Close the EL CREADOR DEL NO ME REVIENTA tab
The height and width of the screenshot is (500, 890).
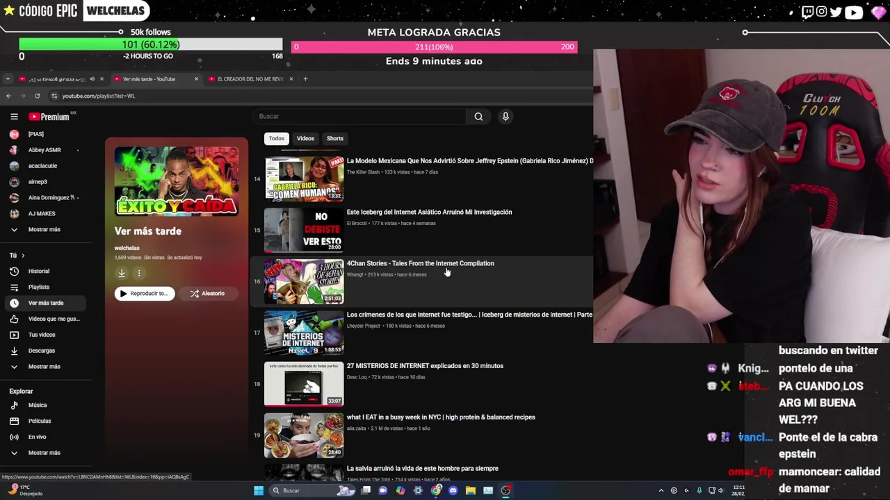coord(291,78)
